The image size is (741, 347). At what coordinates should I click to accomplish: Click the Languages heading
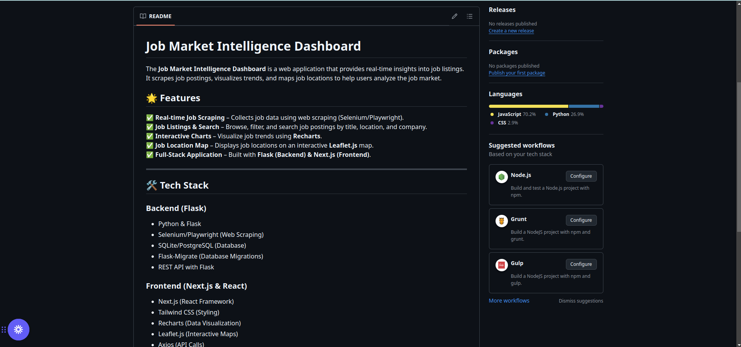(505, 94)
